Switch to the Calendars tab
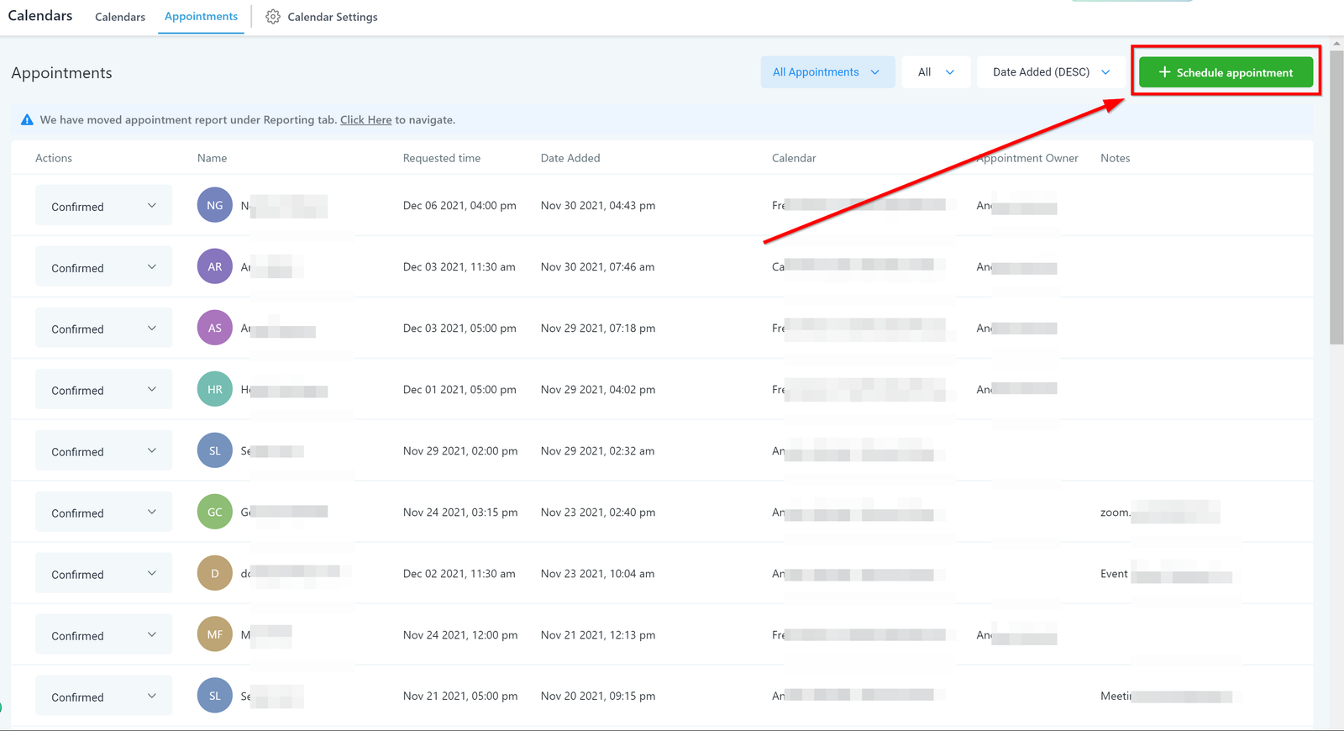Image resolution: width=1344 pixels, height=731 pixels. pos(120,17)
